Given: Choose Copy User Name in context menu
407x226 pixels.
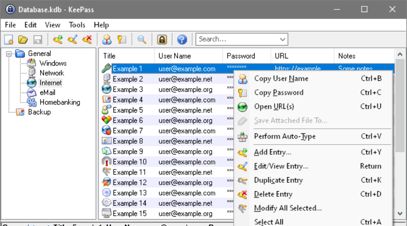Looking at the screenshot, I should (x=313, y=78).
